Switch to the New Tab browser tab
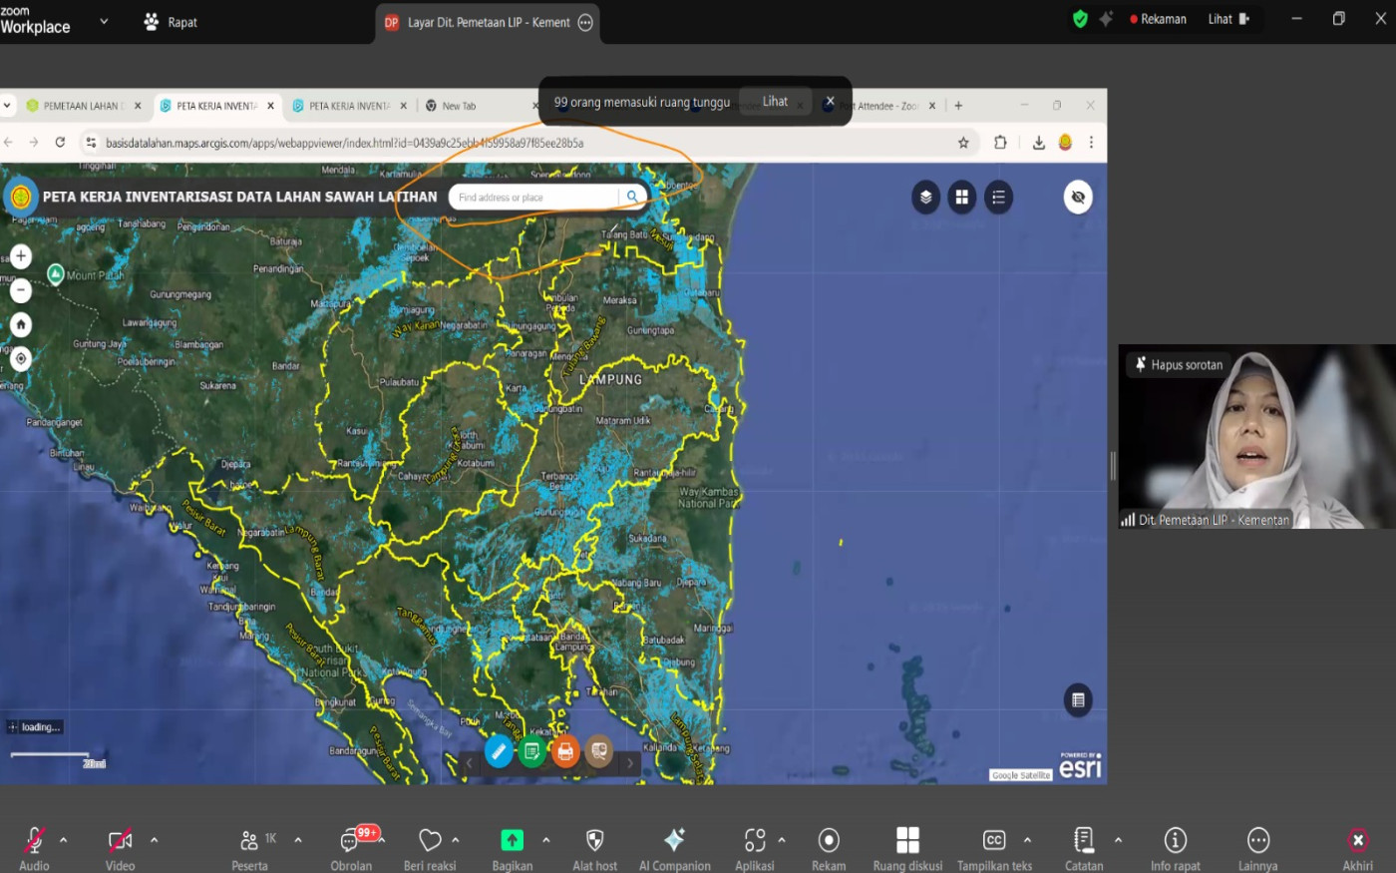This screenshot has height=873, width=1396. (459, 106)
